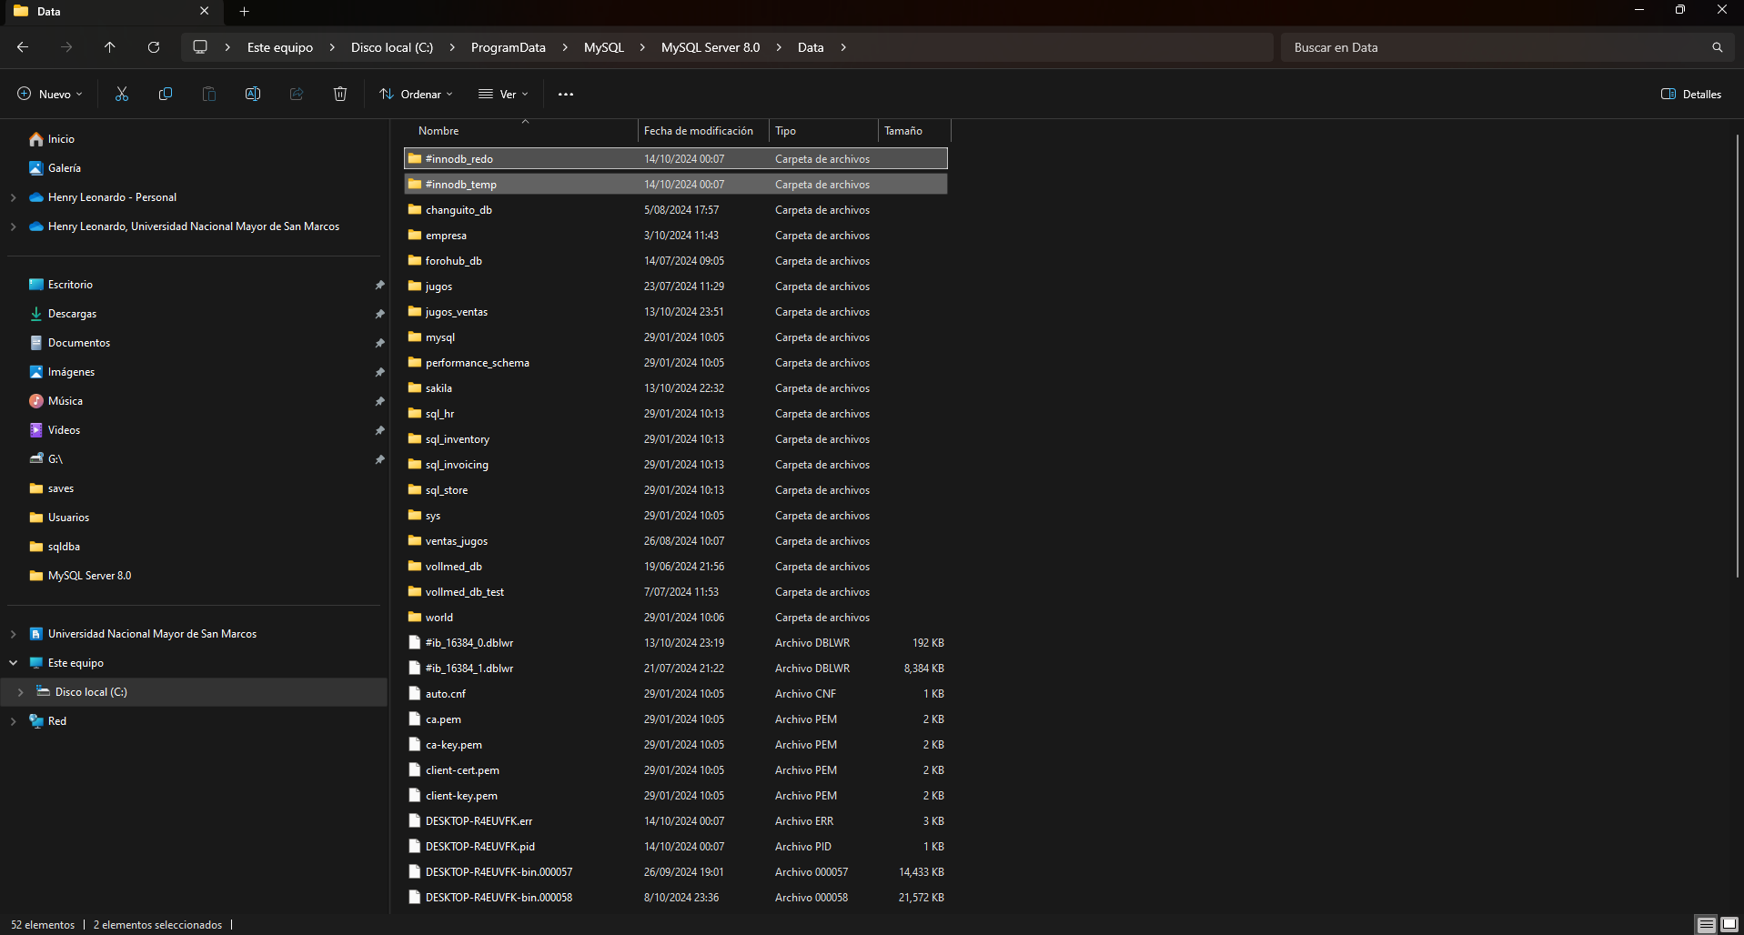
Task: Go up one folder level arrow
Action: coord(110,47)
